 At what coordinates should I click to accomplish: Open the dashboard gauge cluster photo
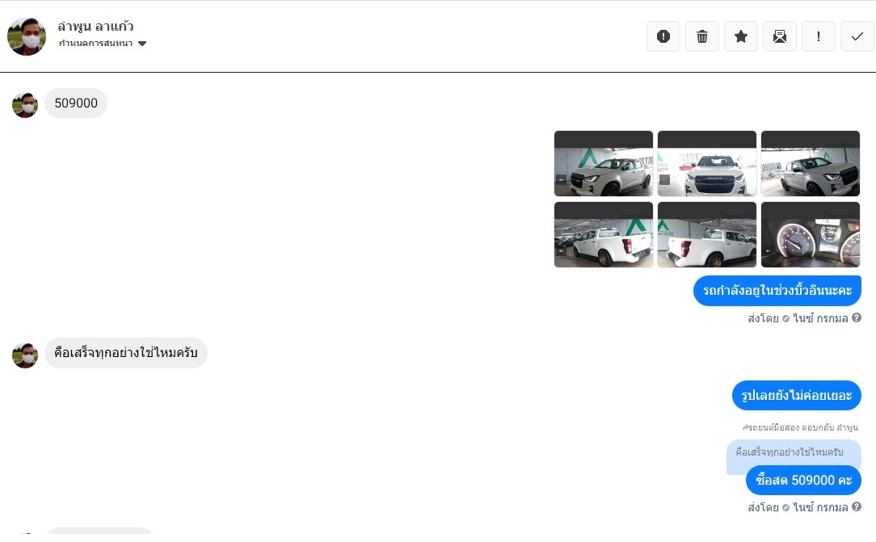810,235
